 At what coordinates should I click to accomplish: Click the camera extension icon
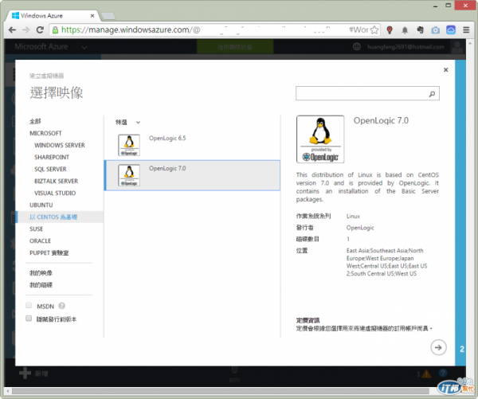pos(436,30)
